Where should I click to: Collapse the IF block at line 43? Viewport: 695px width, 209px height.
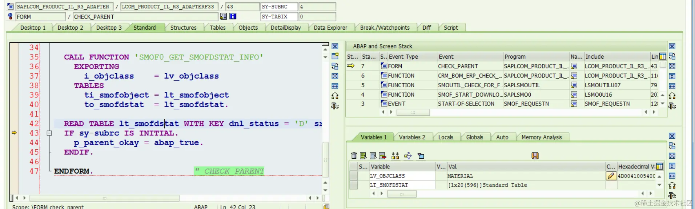pyautogui.click(x=49, y=133)
